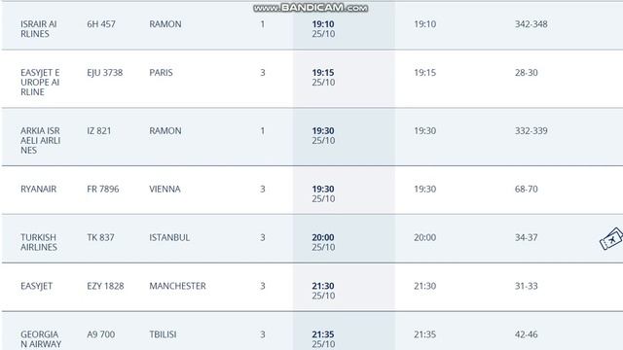Click check-in counters 332-339
Image resolution: width=623 pixels, height=350 pixels.
coord(531,130)
